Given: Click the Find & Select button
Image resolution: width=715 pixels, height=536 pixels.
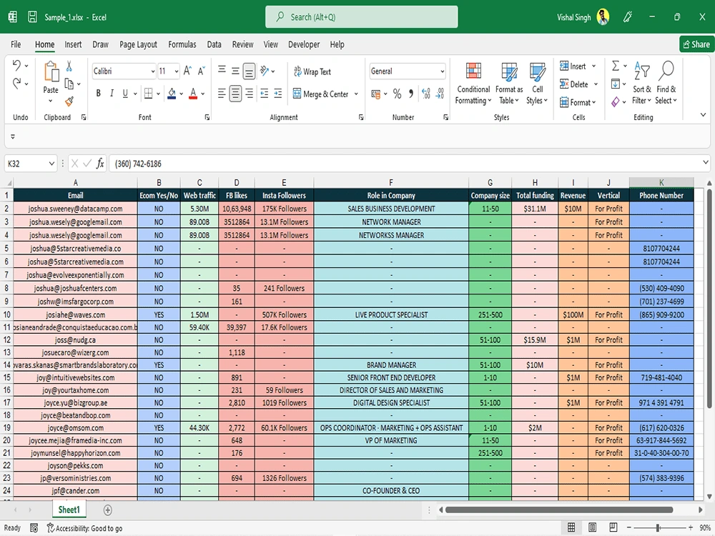Looking at the screenshot, I should click(666, 83).
